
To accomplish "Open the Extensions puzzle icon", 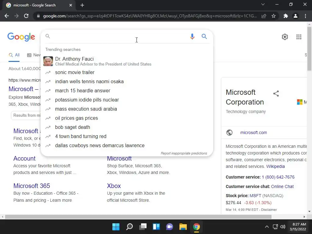I will [x=286, y=16].
